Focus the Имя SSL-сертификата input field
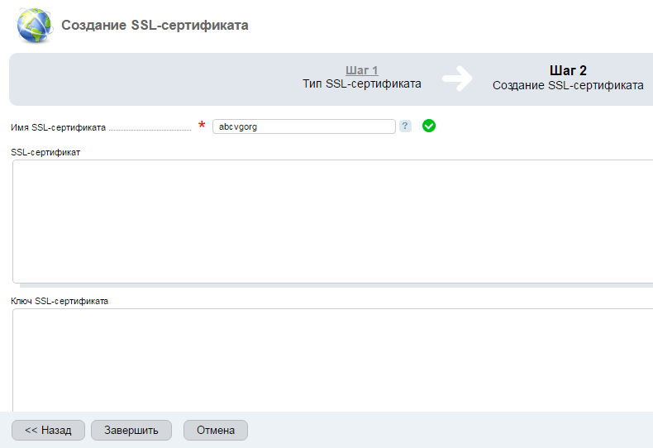 [x=304, y=126]
